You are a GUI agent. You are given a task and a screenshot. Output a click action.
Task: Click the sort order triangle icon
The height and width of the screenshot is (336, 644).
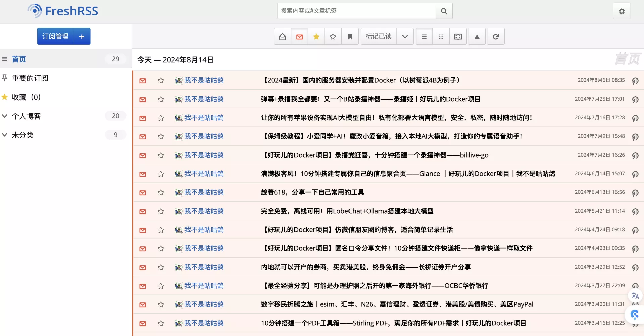point(477,37)
